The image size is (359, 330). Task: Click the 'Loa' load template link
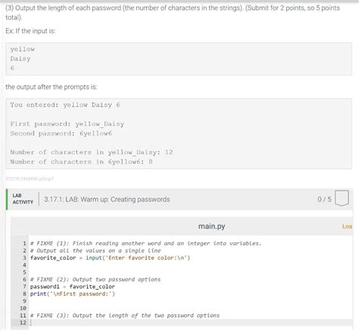click(347, 226)
